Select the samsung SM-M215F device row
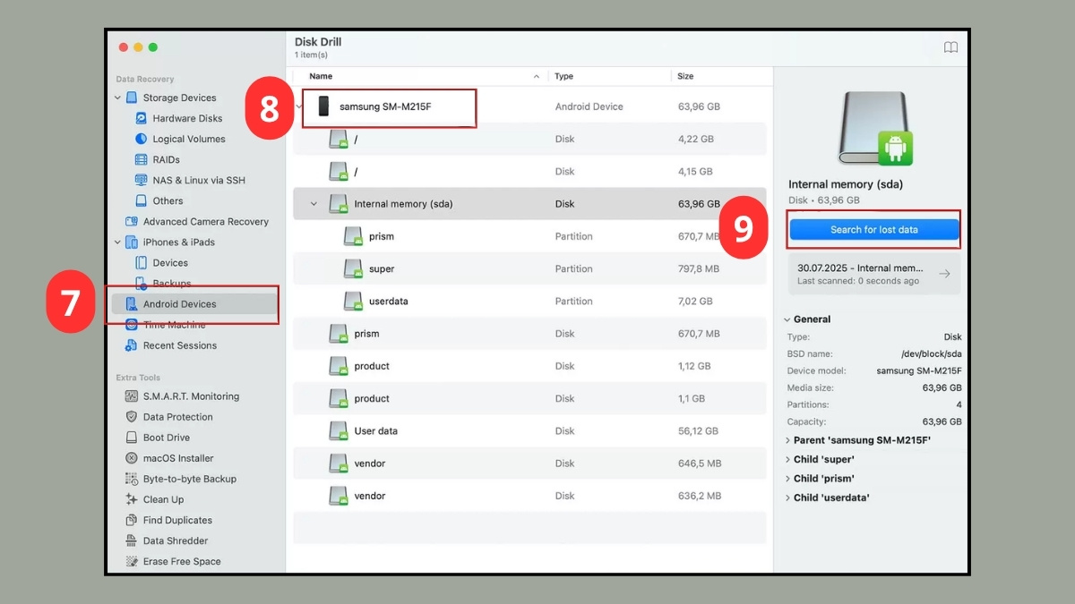The width and height of the screenshot is (1075, 604). tap(529, 106)
